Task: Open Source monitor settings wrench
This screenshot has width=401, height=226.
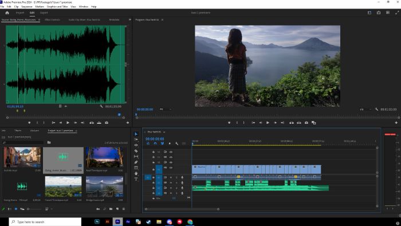Action: (101, 106)
